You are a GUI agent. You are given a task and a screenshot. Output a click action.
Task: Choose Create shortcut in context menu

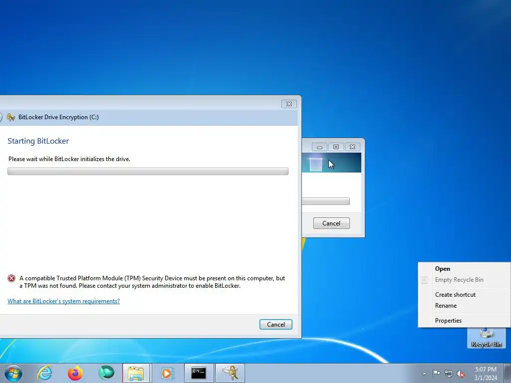pyautogui.click(x=464, y=294)
